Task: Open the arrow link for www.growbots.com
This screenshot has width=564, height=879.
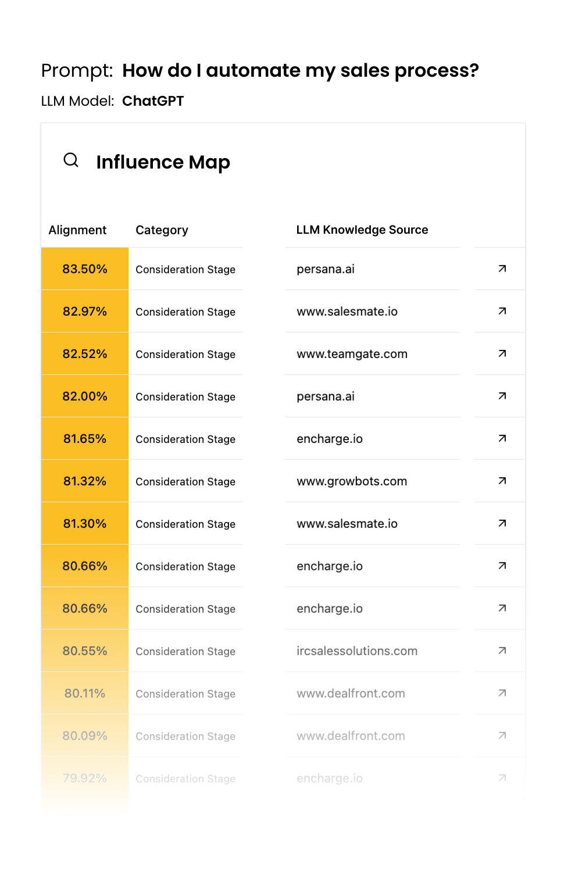Action: point(502,481)
